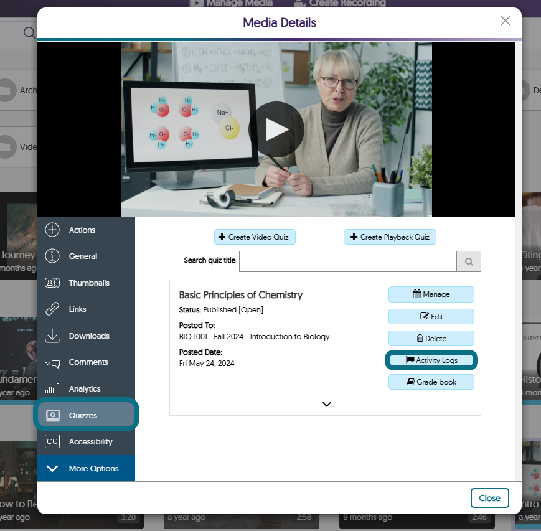Open the Actions plus icon in sidebar

pos(52,230)
